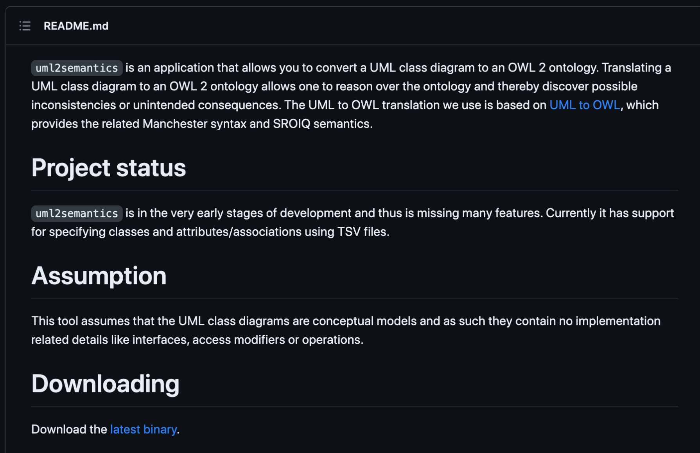This screenshot has height=453, width=700.
Task: Click the divider line below Assumption heading
Action: 354,298
